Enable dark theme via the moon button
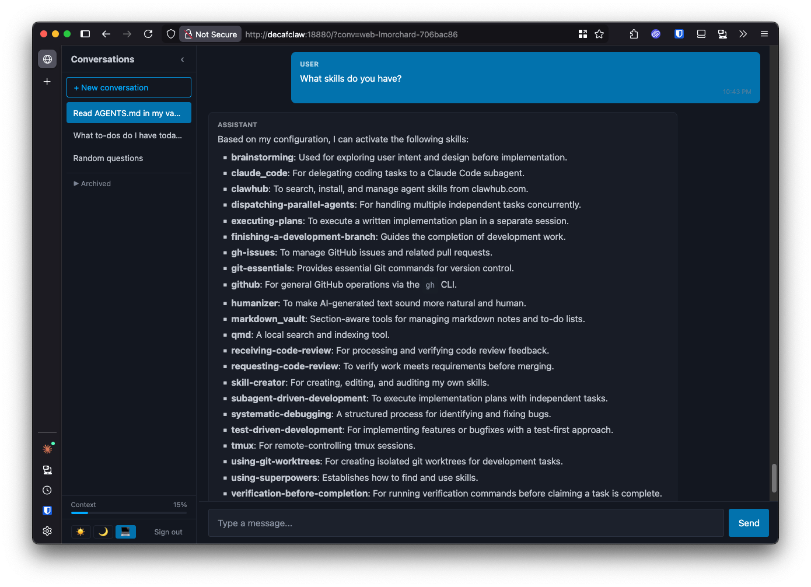This screenshot has width=811, height=587. (x=103, y=532)
